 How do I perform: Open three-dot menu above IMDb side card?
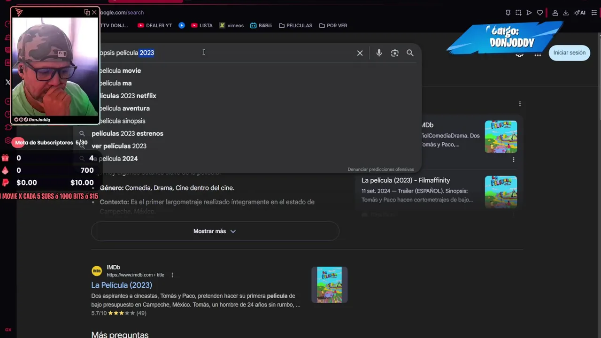[x=520, y=104]
